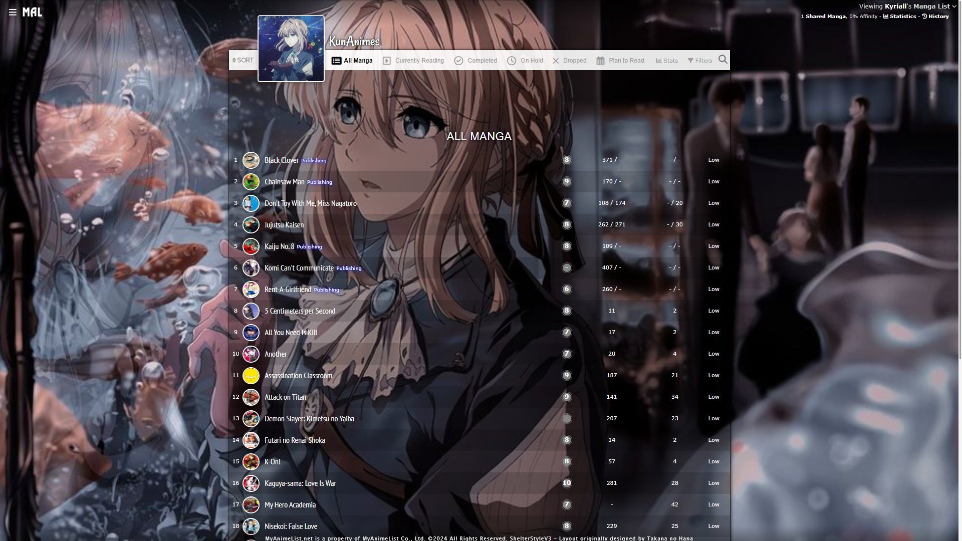Open the search magnifier icon
Viewport: 962px width, 541px height.
pos(723,60)
